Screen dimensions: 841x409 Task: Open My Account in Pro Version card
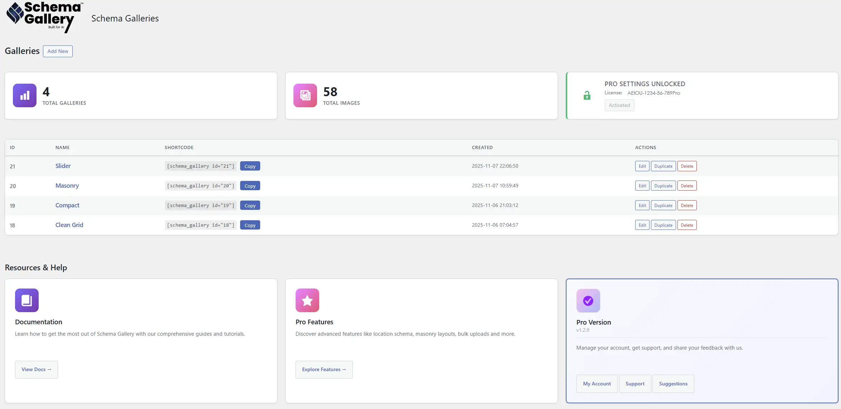(597, 383)
